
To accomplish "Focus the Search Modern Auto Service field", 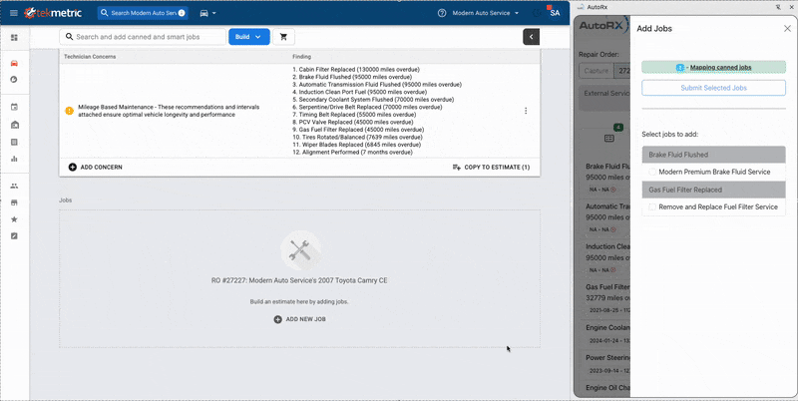I will coord(143,13).
